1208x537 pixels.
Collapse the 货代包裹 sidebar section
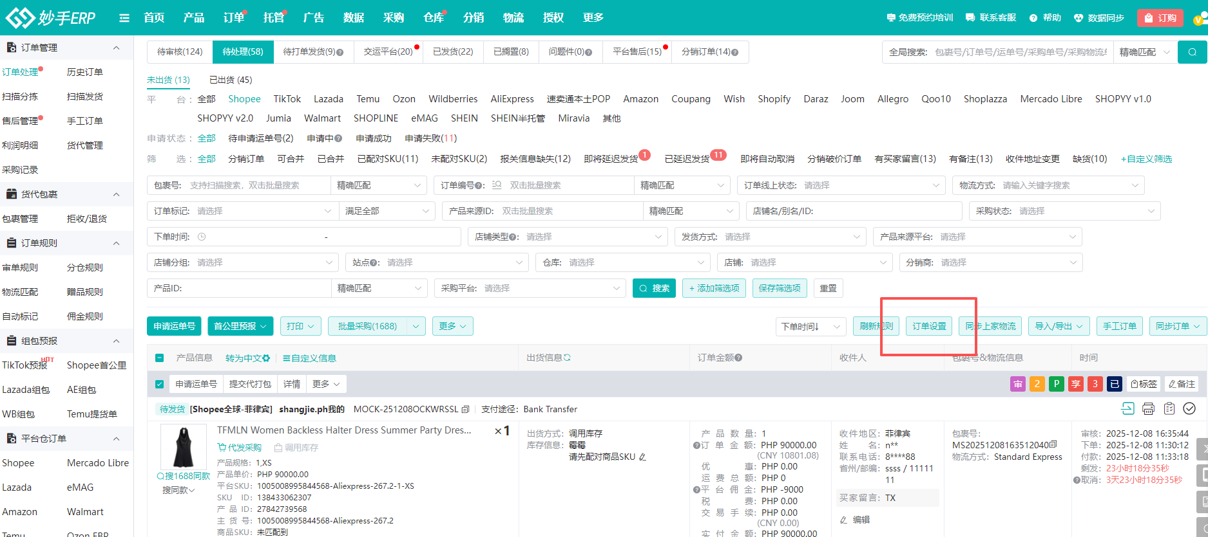pyautogui.click(x=117, y=194)
